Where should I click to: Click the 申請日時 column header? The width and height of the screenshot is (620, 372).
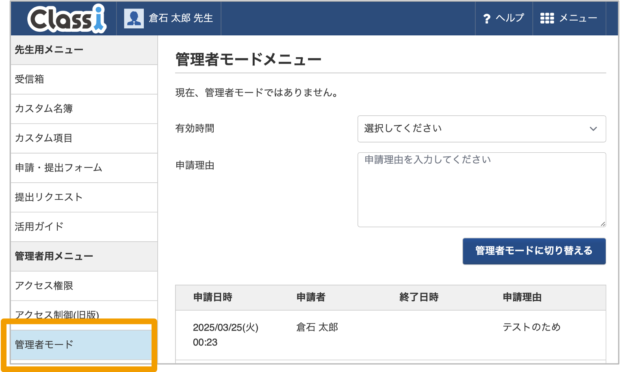(212, 297)
